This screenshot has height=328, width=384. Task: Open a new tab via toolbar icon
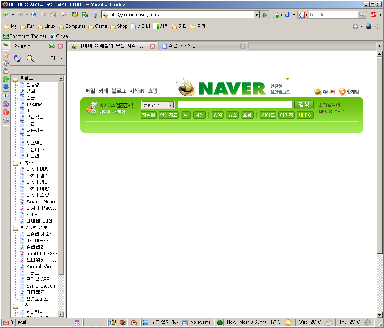[x=63, y=15]
